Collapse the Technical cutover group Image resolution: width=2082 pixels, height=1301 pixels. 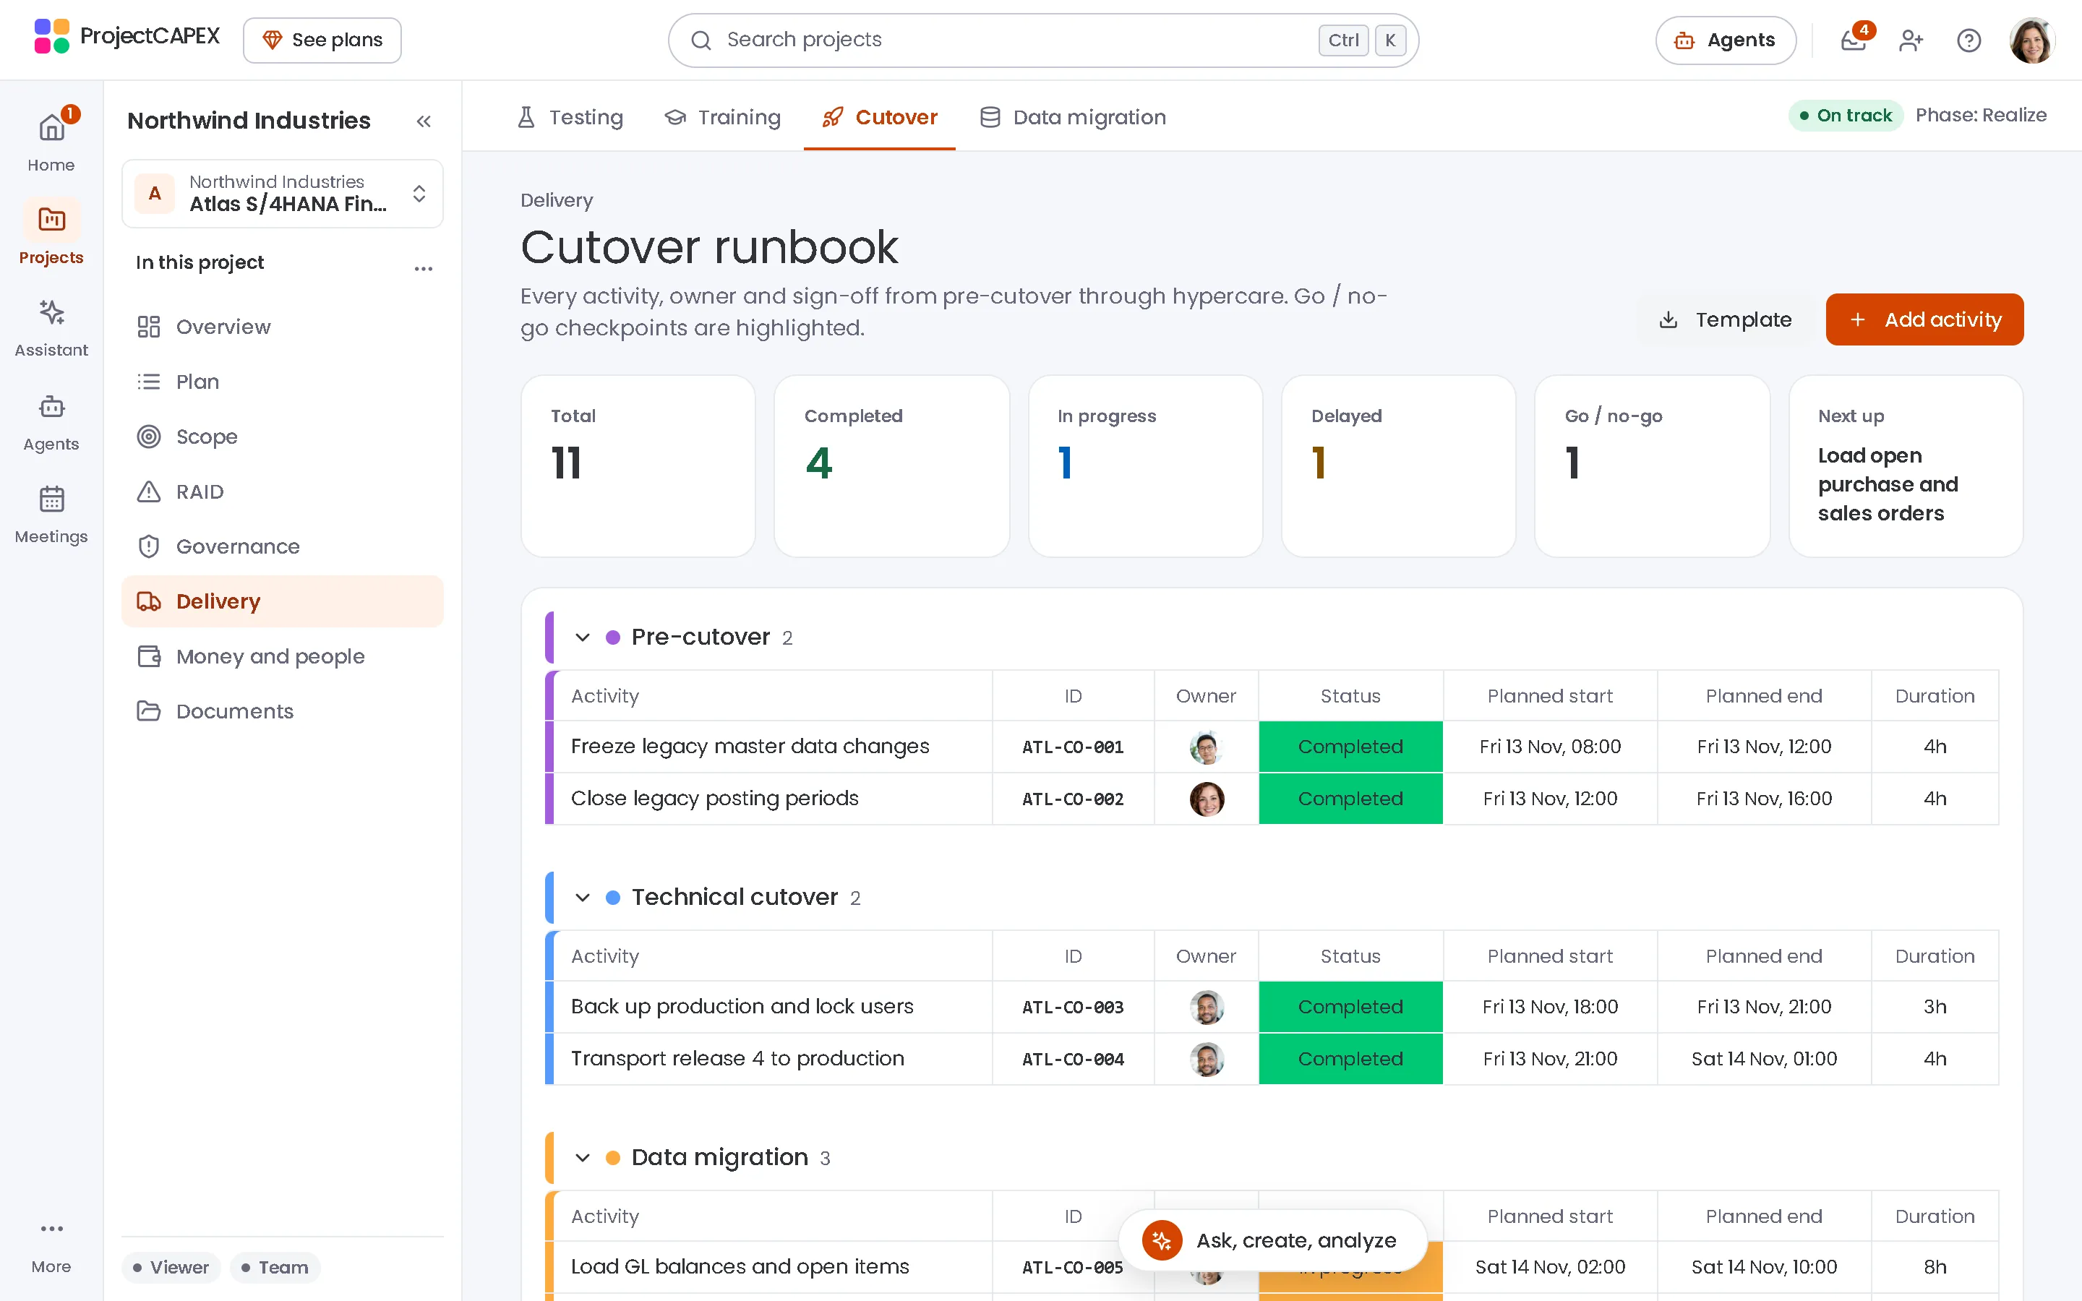583,898
